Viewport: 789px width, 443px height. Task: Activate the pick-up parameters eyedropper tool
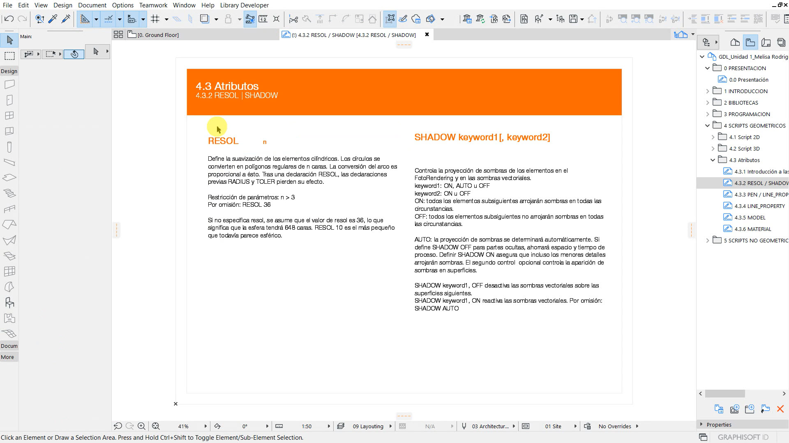(x=52, y=19)
